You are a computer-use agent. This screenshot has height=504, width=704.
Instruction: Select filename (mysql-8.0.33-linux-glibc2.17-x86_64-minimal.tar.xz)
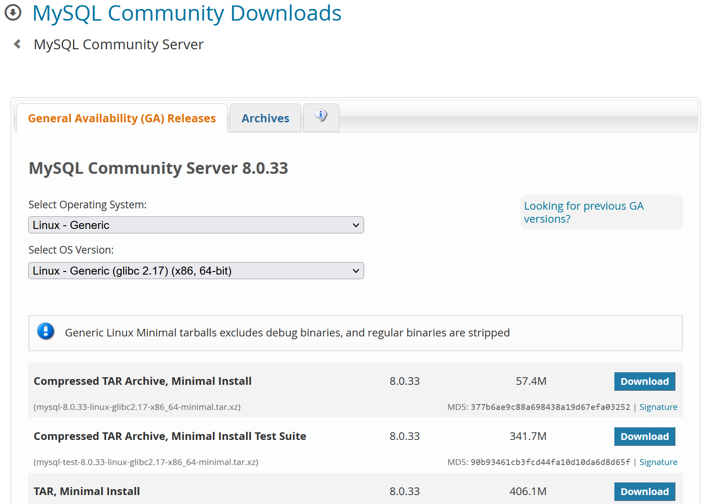[137, 407]
